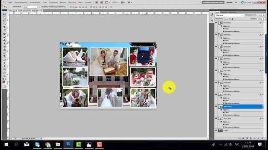This screenshot has height=150, width=268.
Task: Expand more workspaces double-arrow
Action: point(236,2)
